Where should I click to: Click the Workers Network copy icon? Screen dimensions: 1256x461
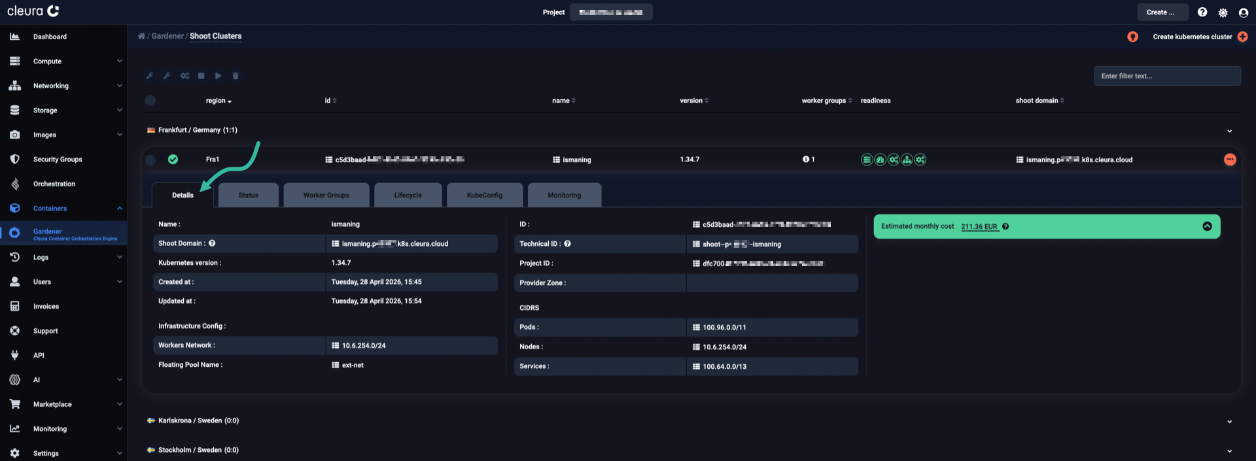coord(335,345)
